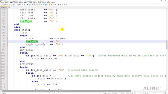
Task: Paste from clipboard toolbar icon
Action: (20, 5)
